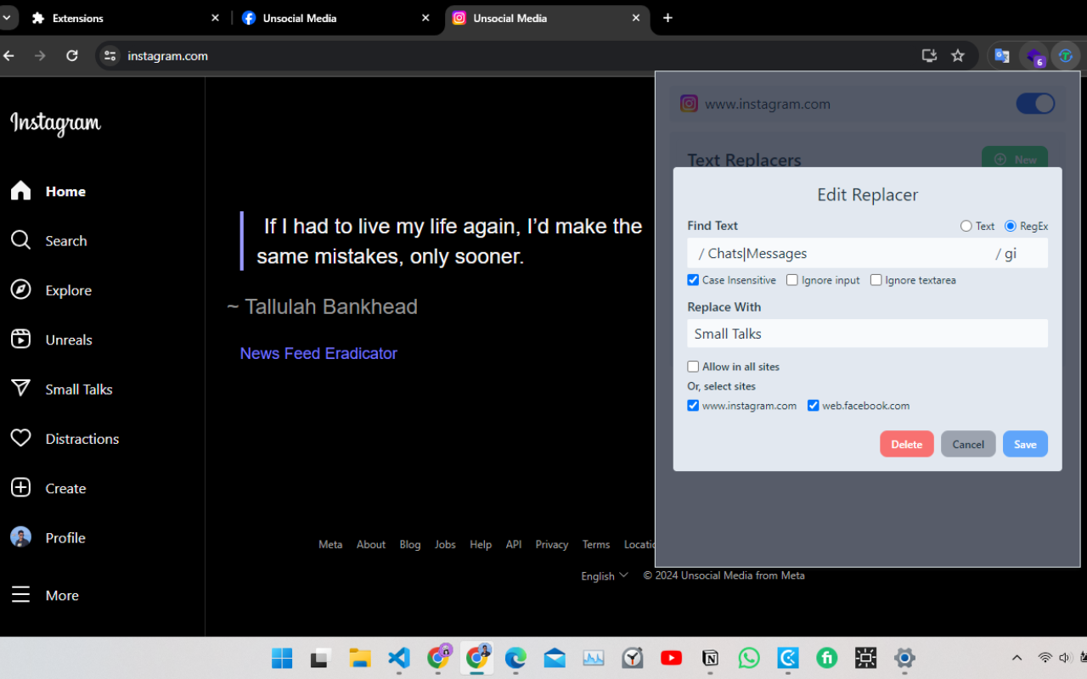The width and height of the screenshot is (1087, 679).
Task: Open YouTube from the taskbar
Action: click(671, 658)
